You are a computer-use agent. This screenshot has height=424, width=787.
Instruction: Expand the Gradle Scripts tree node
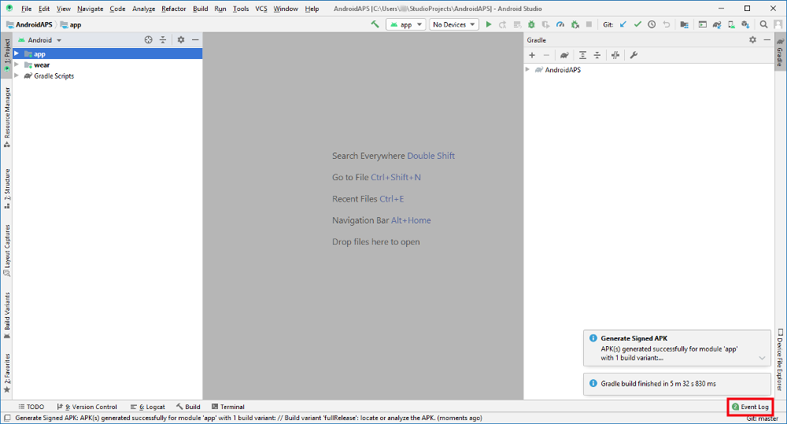click(x=17, y=76)
